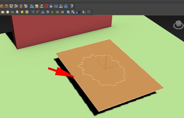The width and height of the screenshot is (184, 118).
Task: Click the beer mug fluid shelf tool
Action: click(x=37, y=6)
